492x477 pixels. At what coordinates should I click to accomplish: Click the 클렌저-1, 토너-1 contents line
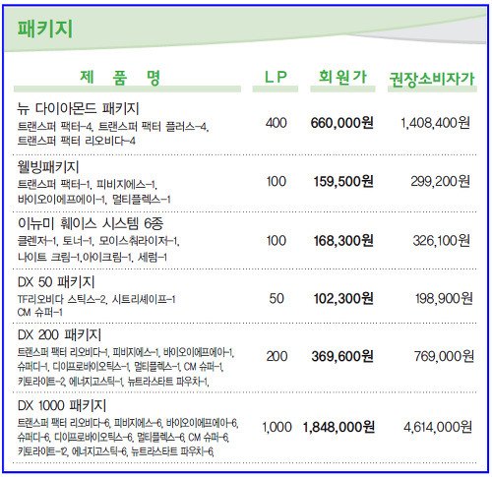(98, 241)
